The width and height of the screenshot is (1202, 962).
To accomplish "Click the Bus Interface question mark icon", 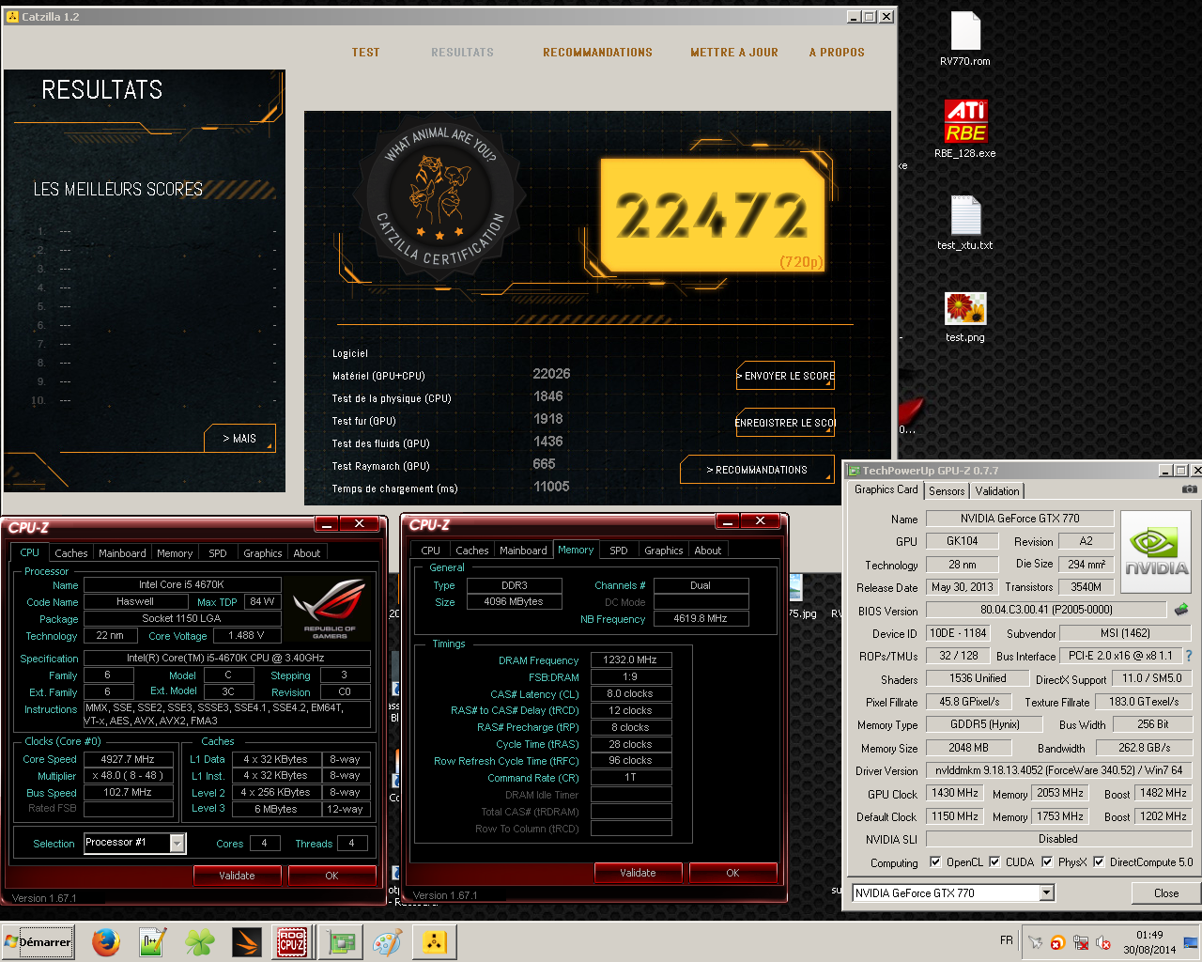I will [1189, 656].
